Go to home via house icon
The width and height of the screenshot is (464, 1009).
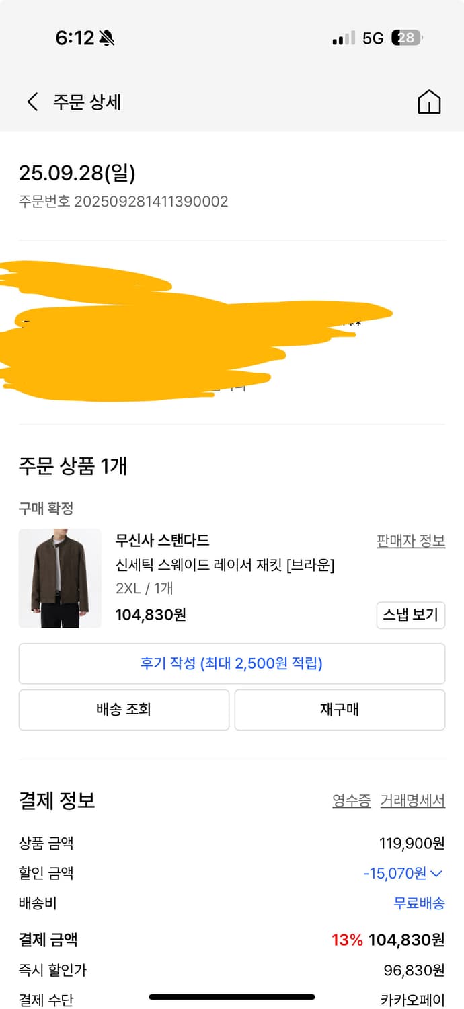point(429,102)
